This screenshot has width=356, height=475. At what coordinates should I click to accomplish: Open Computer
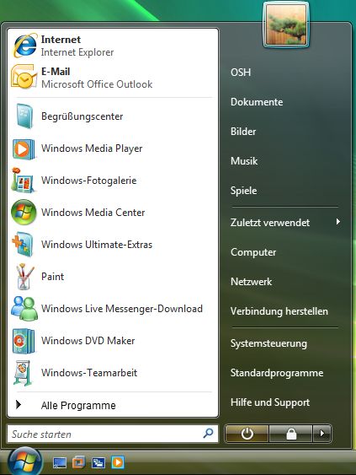(253, 252)
